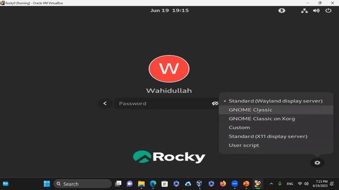
Task: Select Standard (X11 display server) session
Action: click(276, 136)
